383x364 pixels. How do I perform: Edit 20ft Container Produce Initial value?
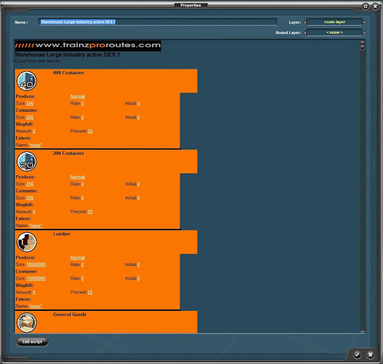138,183
